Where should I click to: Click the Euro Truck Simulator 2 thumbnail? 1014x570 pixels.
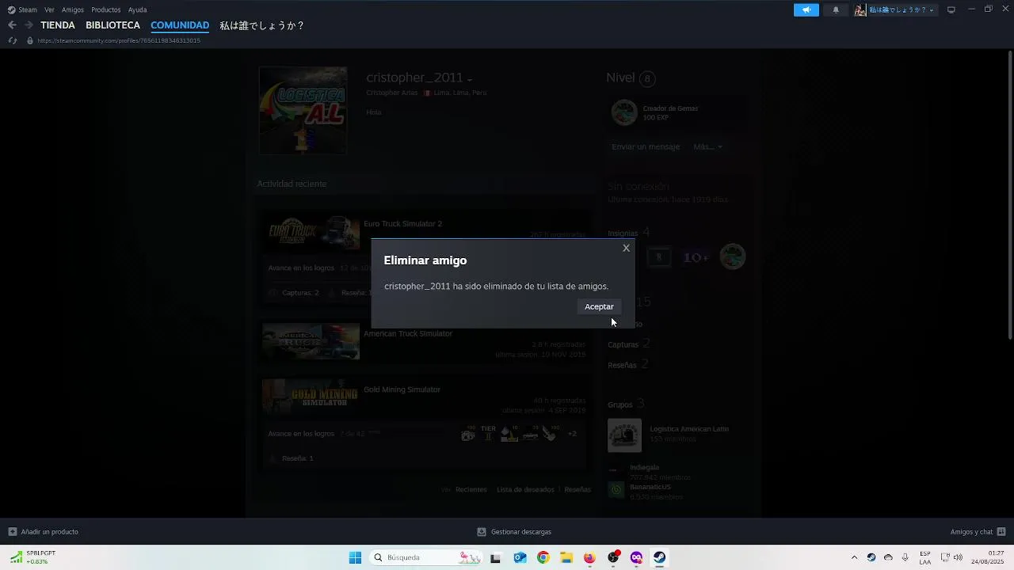(x=311, y=232)
